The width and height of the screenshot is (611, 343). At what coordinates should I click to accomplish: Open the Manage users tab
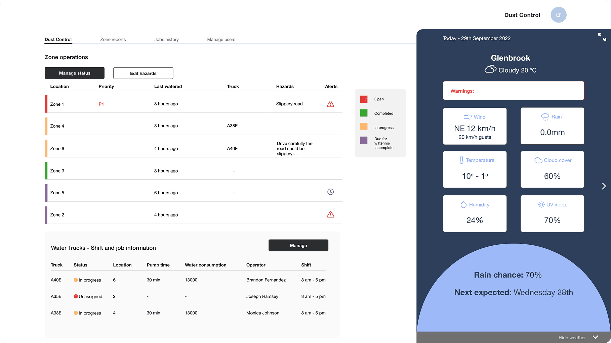[x=221, y=40]
